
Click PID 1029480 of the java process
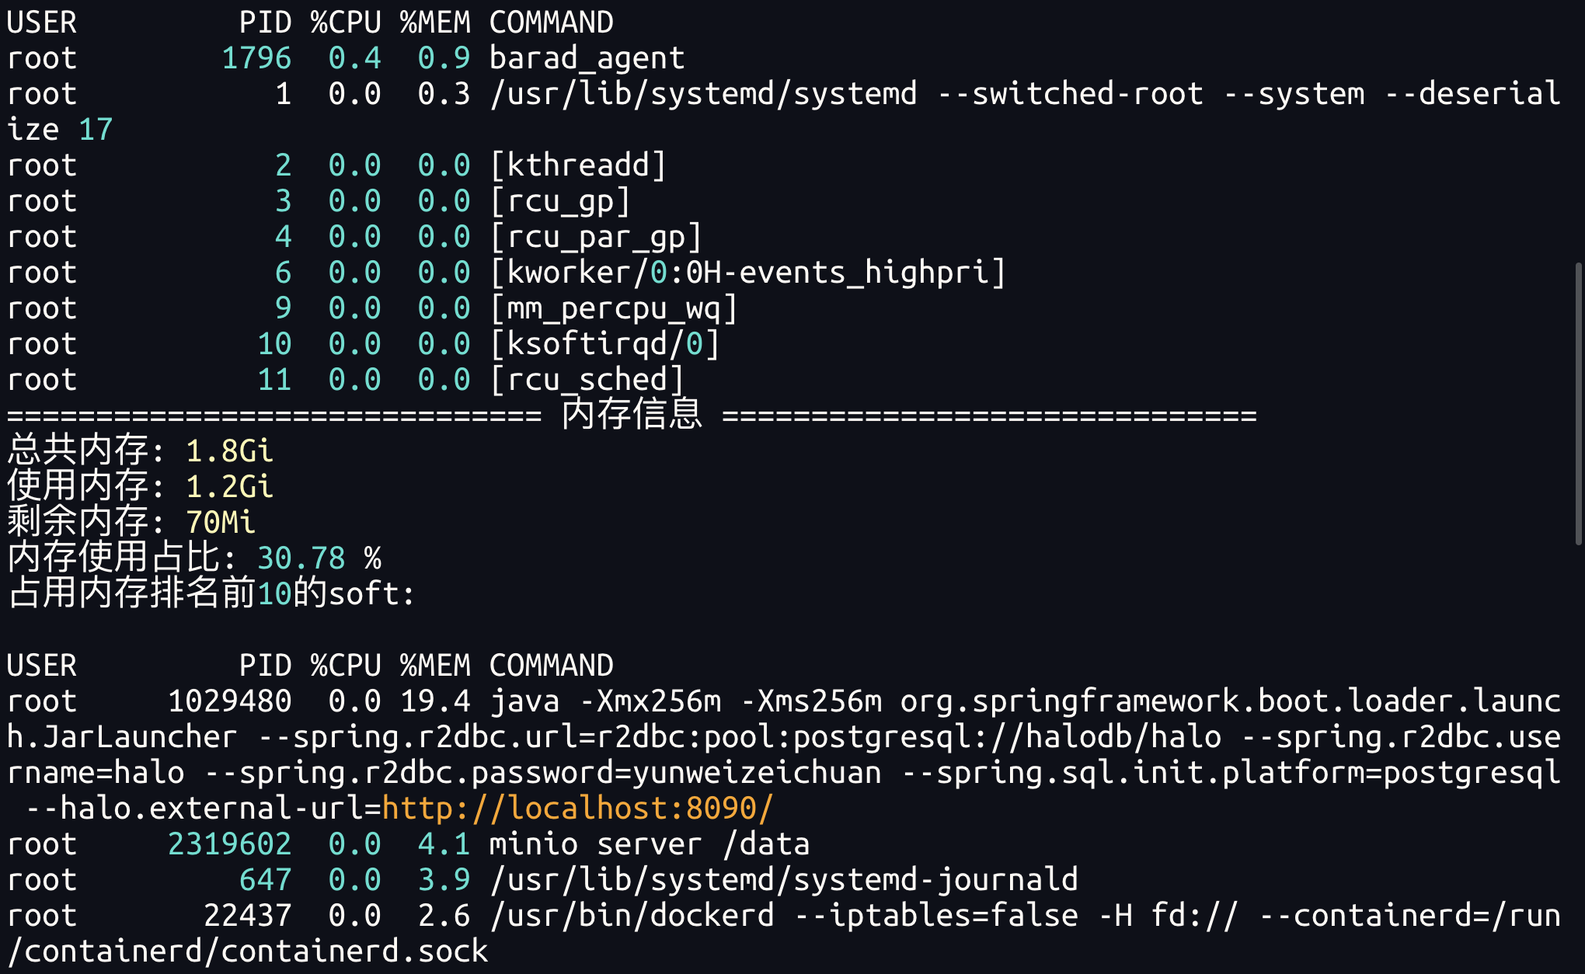(x=230, y=701)
